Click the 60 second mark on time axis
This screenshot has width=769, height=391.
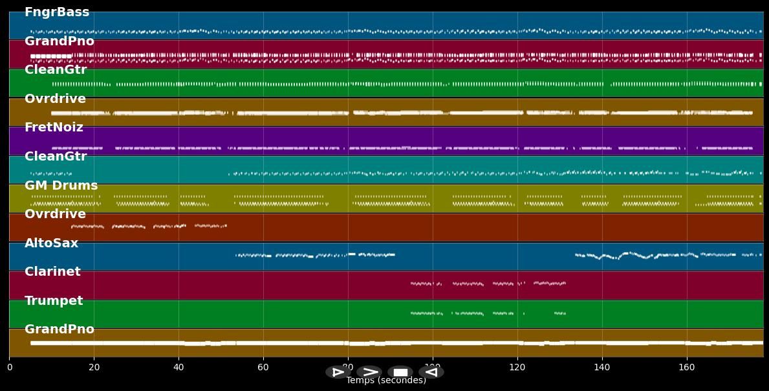tap(263, 368)
